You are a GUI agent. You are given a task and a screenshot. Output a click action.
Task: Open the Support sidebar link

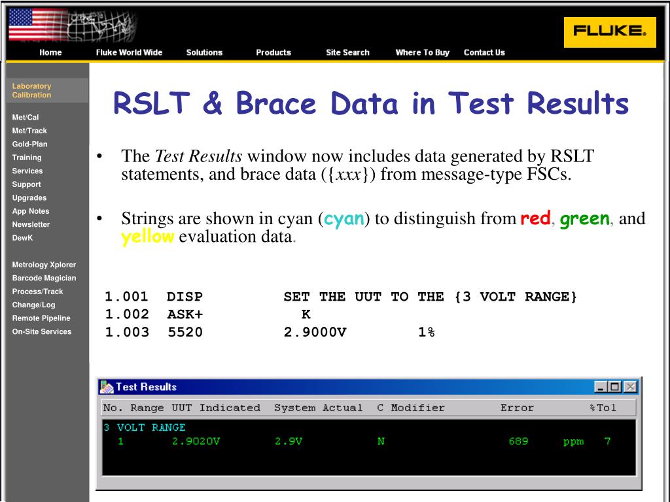point(26,184)
